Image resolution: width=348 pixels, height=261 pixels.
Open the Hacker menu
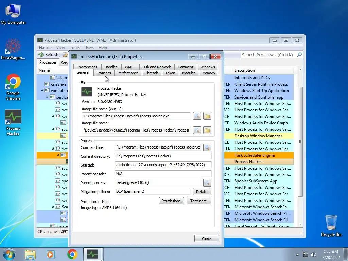click(x=45, y=48)
